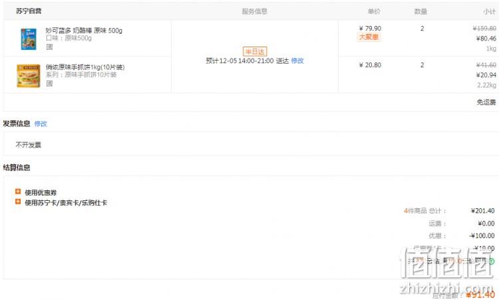Click the 使用优惠券 label
Viewport: 499px width, 300px height.
pos(41,192)
